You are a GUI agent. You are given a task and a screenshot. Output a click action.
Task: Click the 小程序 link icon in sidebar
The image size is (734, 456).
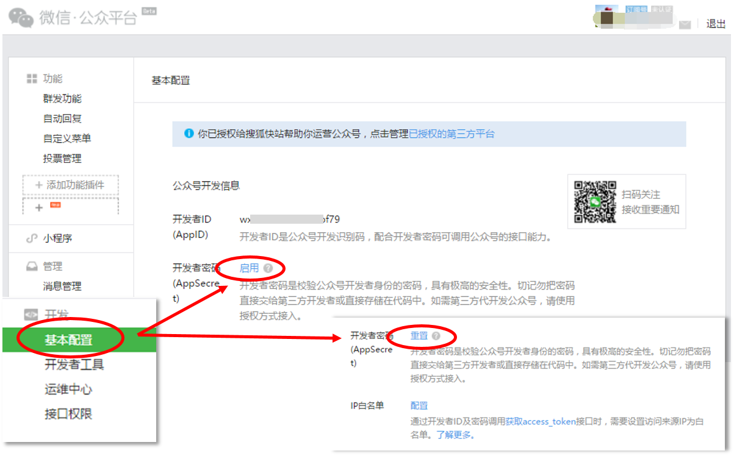(x=31, y=239)
